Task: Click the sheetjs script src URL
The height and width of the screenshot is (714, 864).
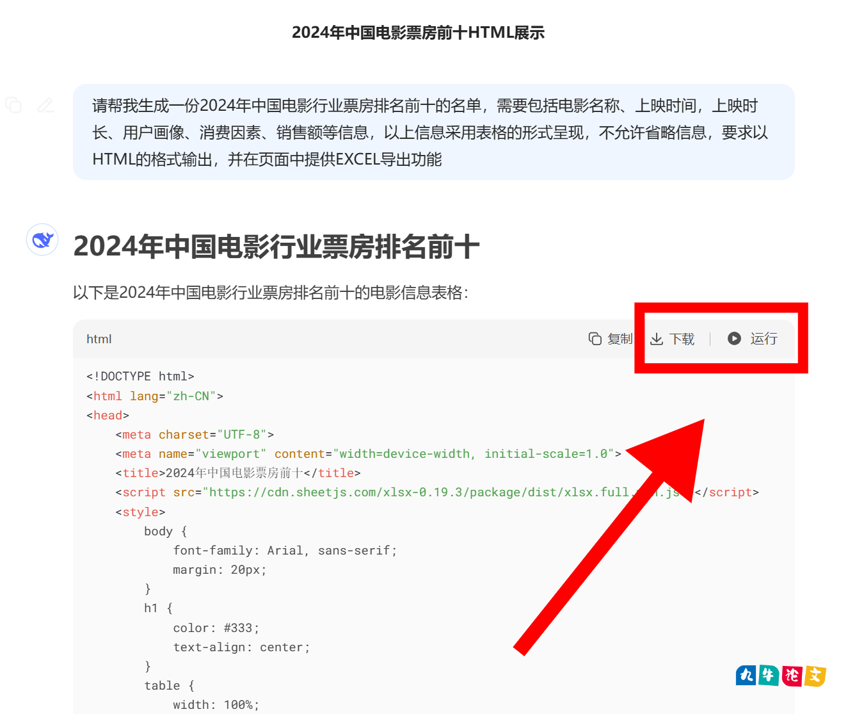Action: [x=444, y=492]
